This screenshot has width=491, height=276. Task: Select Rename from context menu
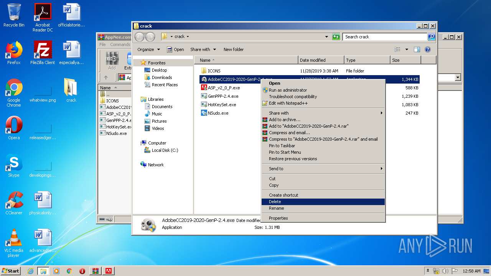(x=323, y=208)
